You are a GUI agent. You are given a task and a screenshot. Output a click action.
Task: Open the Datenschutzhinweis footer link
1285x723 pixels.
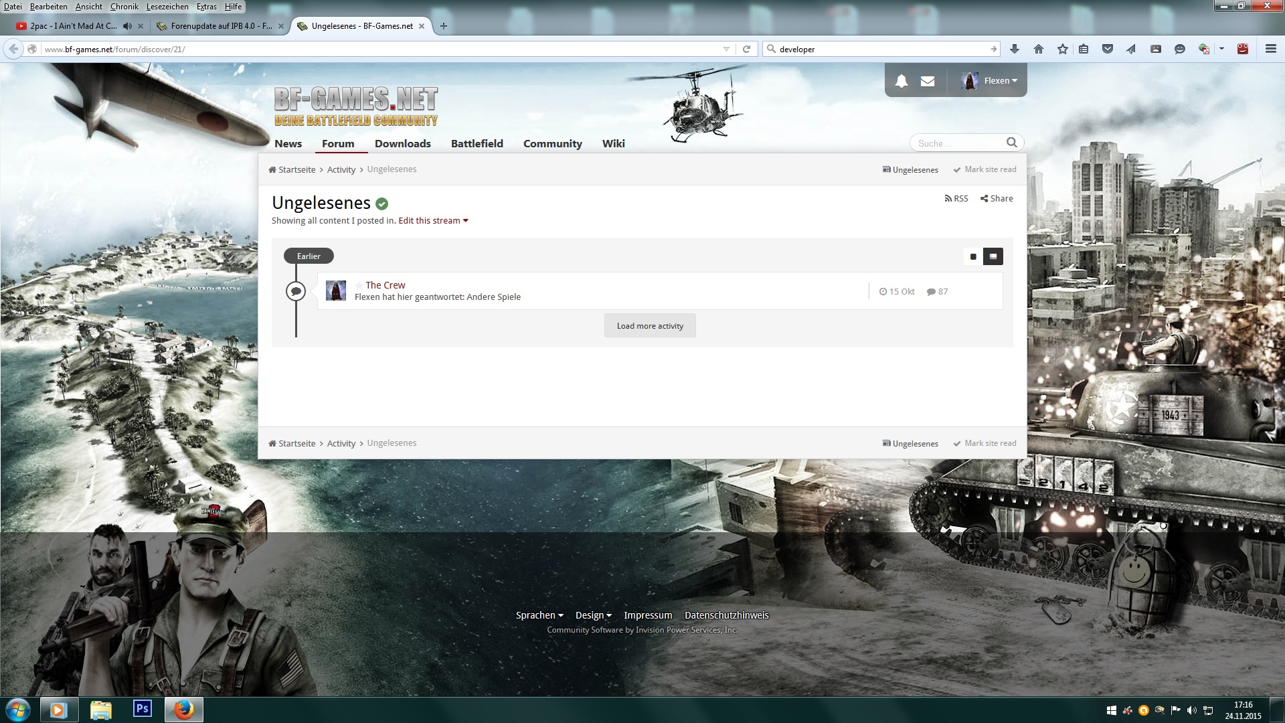click(727, 615)
